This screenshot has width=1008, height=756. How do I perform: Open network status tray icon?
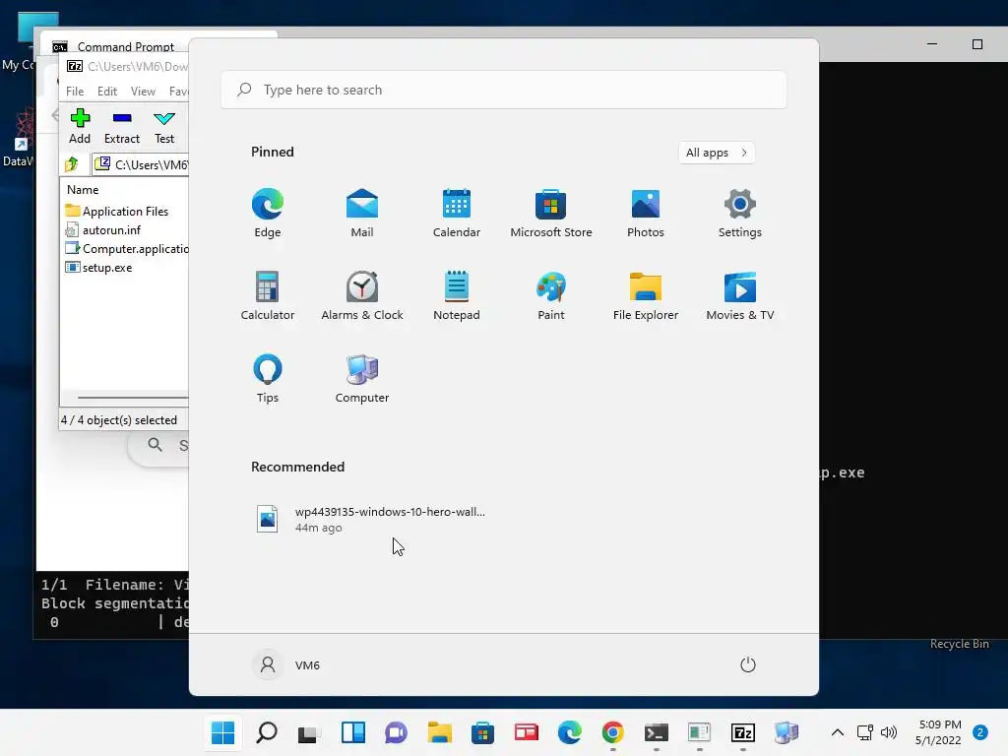click(864, 732)
